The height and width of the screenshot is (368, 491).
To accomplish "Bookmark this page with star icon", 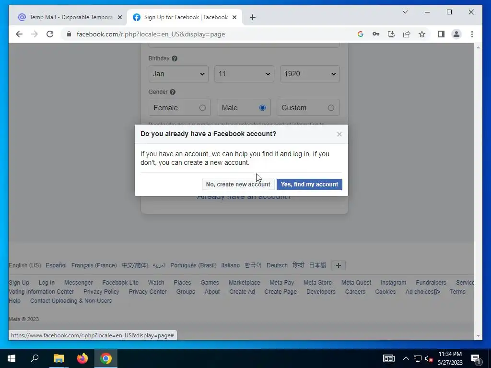I will click(422, 34).
